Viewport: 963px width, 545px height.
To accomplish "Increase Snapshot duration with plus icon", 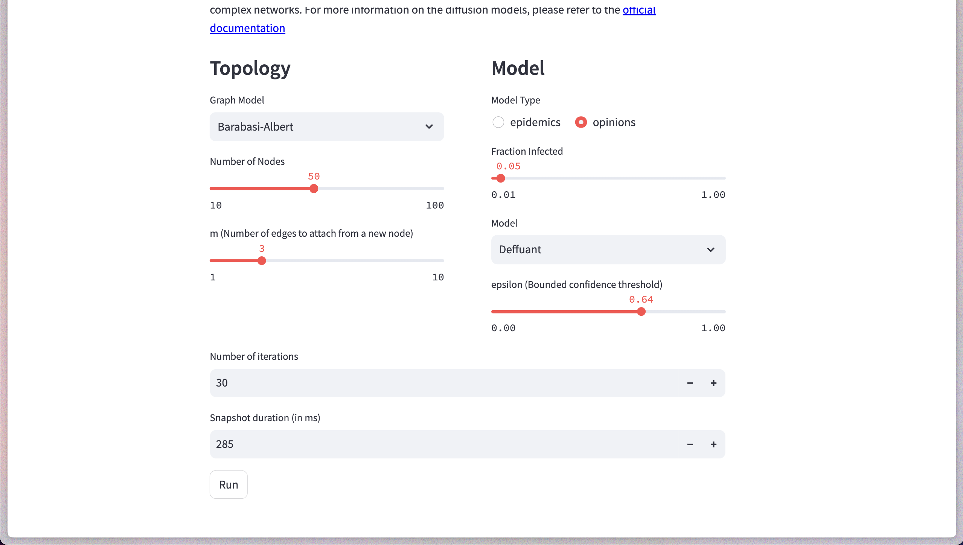I will pyautogui.click(x=713, y=445).
